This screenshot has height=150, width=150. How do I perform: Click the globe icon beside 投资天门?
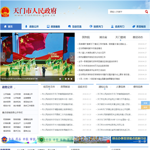tap(91, 26)
